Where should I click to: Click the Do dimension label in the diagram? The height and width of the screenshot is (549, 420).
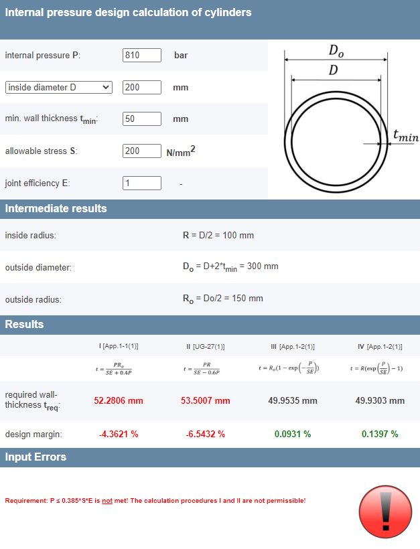pos(336,51)
